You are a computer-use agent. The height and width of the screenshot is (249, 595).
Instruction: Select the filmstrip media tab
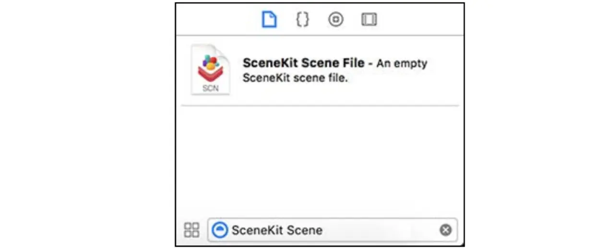coord(369,19)
